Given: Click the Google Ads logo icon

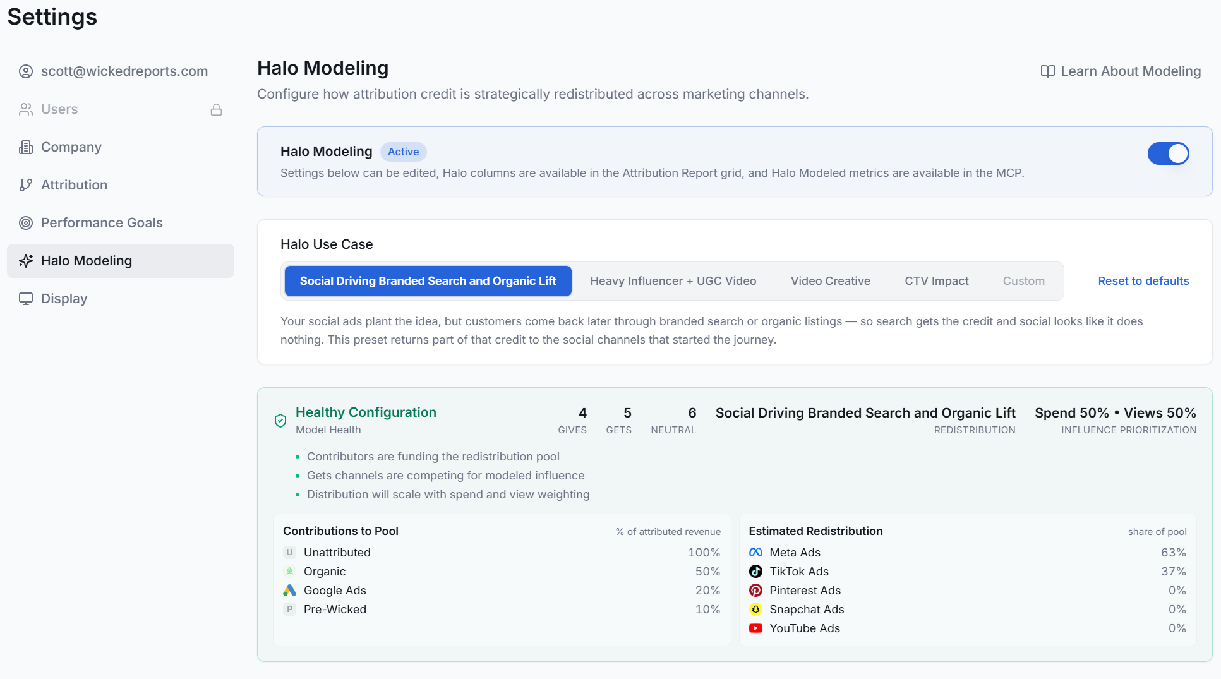Looking at the screenshot, I should coord(289,591).
